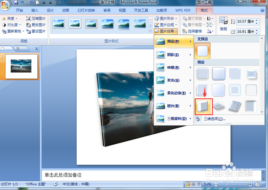The image size is (268, 190).
Task: Close the slides thumbnail pane
Action: point(37,49)
